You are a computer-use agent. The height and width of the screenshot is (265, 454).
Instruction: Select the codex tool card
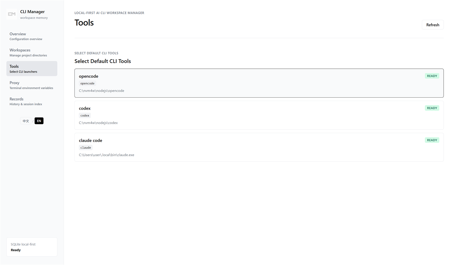click(x=259, y=115)
